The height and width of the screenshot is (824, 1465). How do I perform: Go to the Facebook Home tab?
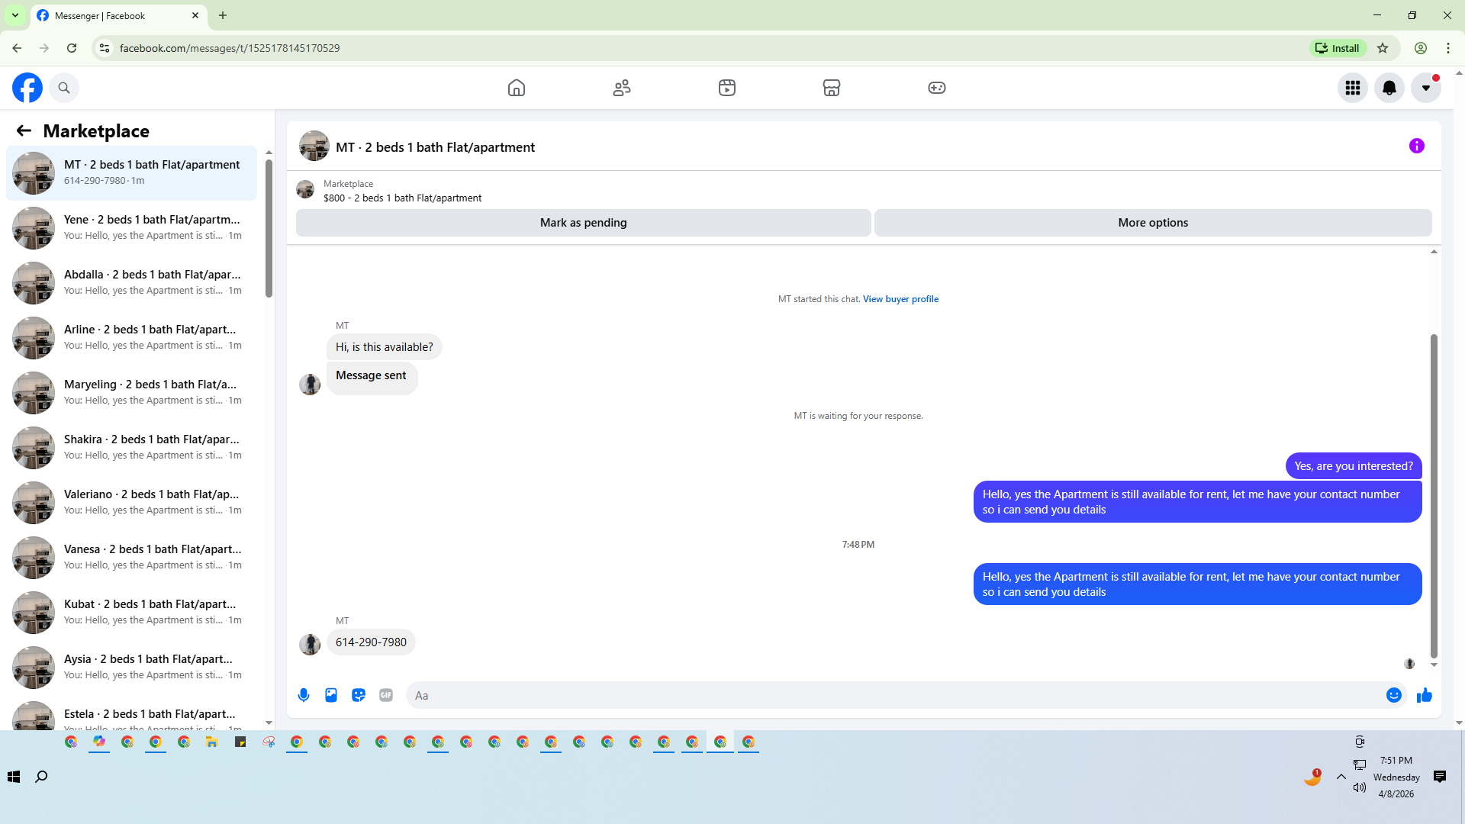517,88
